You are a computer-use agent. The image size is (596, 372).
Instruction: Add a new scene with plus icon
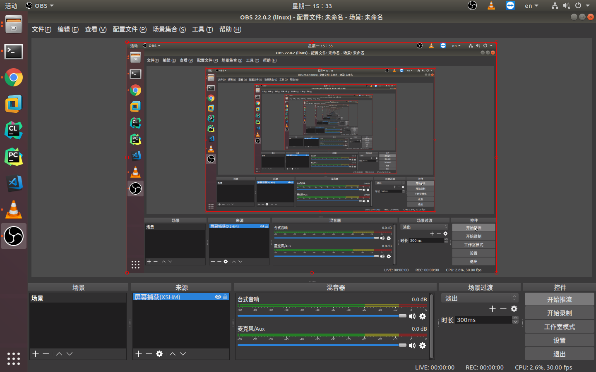point(36,354)
